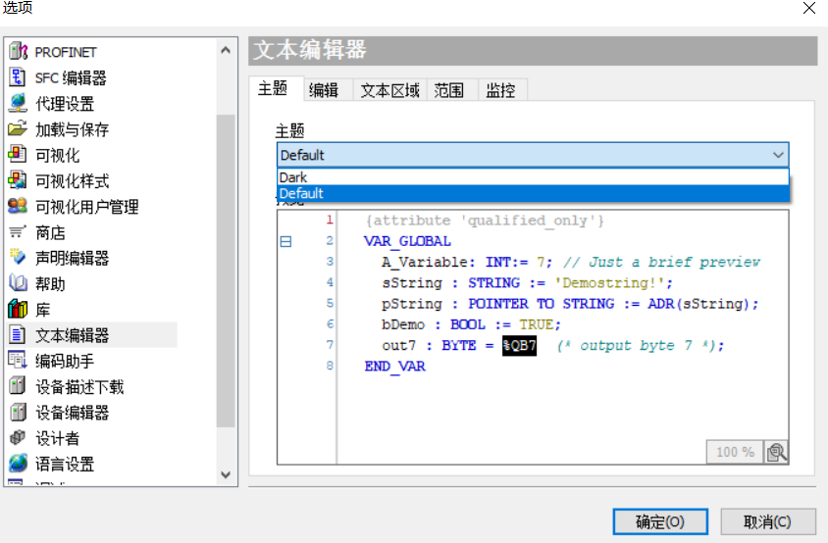The width and height of the screenshot is (828, 543).
Task: Select the 设备编辑器 label
Action: coord(73,413)
